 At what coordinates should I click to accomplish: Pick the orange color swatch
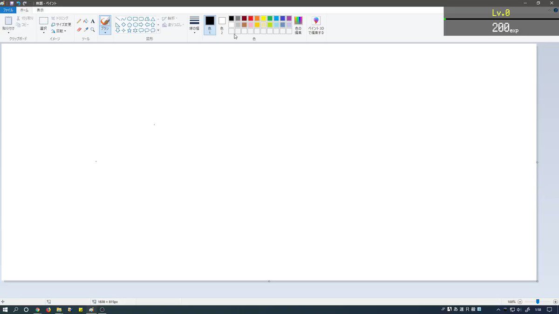pos(257,18)
